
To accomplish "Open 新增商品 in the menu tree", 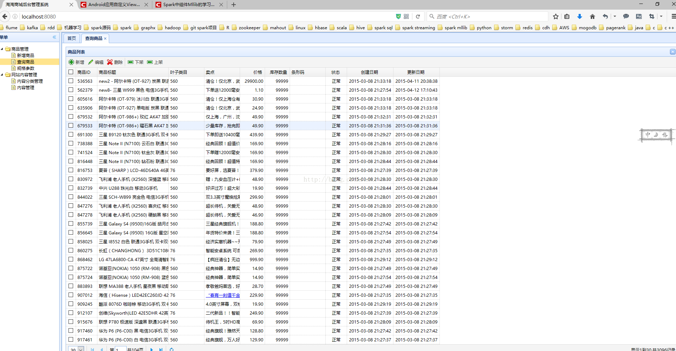I will point(25,55).
